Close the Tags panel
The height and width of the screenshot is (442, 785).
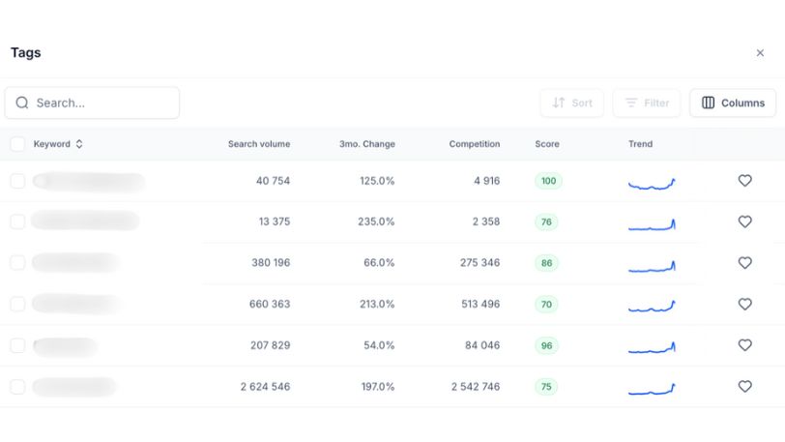click(760, 53)
